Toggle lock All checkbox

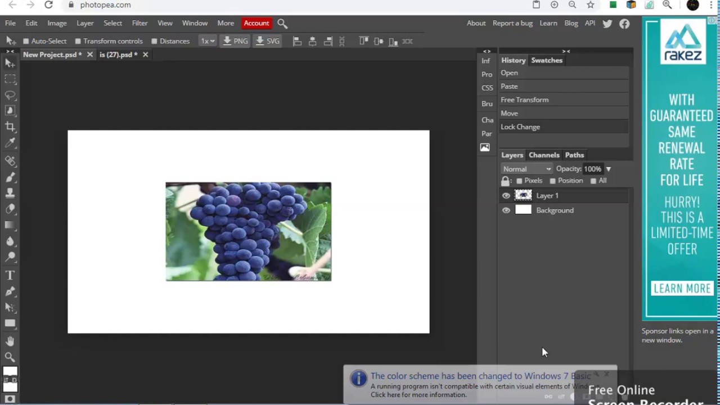tap(593, 181)
